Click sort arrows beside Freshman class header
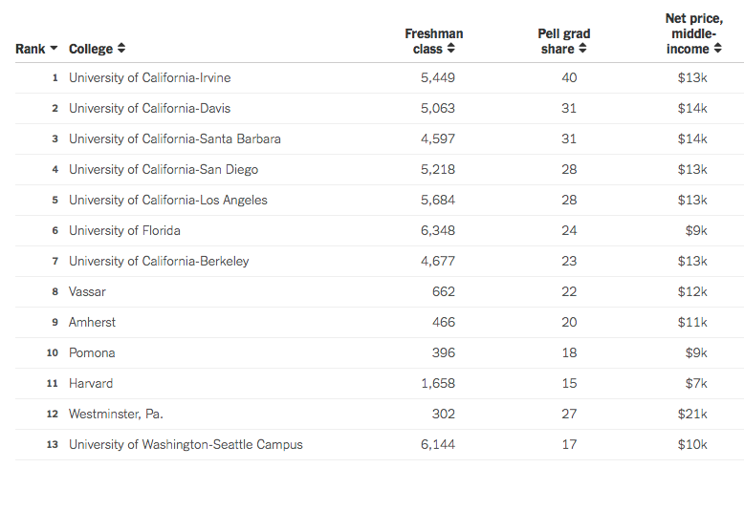744x532 pixels. [451, 49]
